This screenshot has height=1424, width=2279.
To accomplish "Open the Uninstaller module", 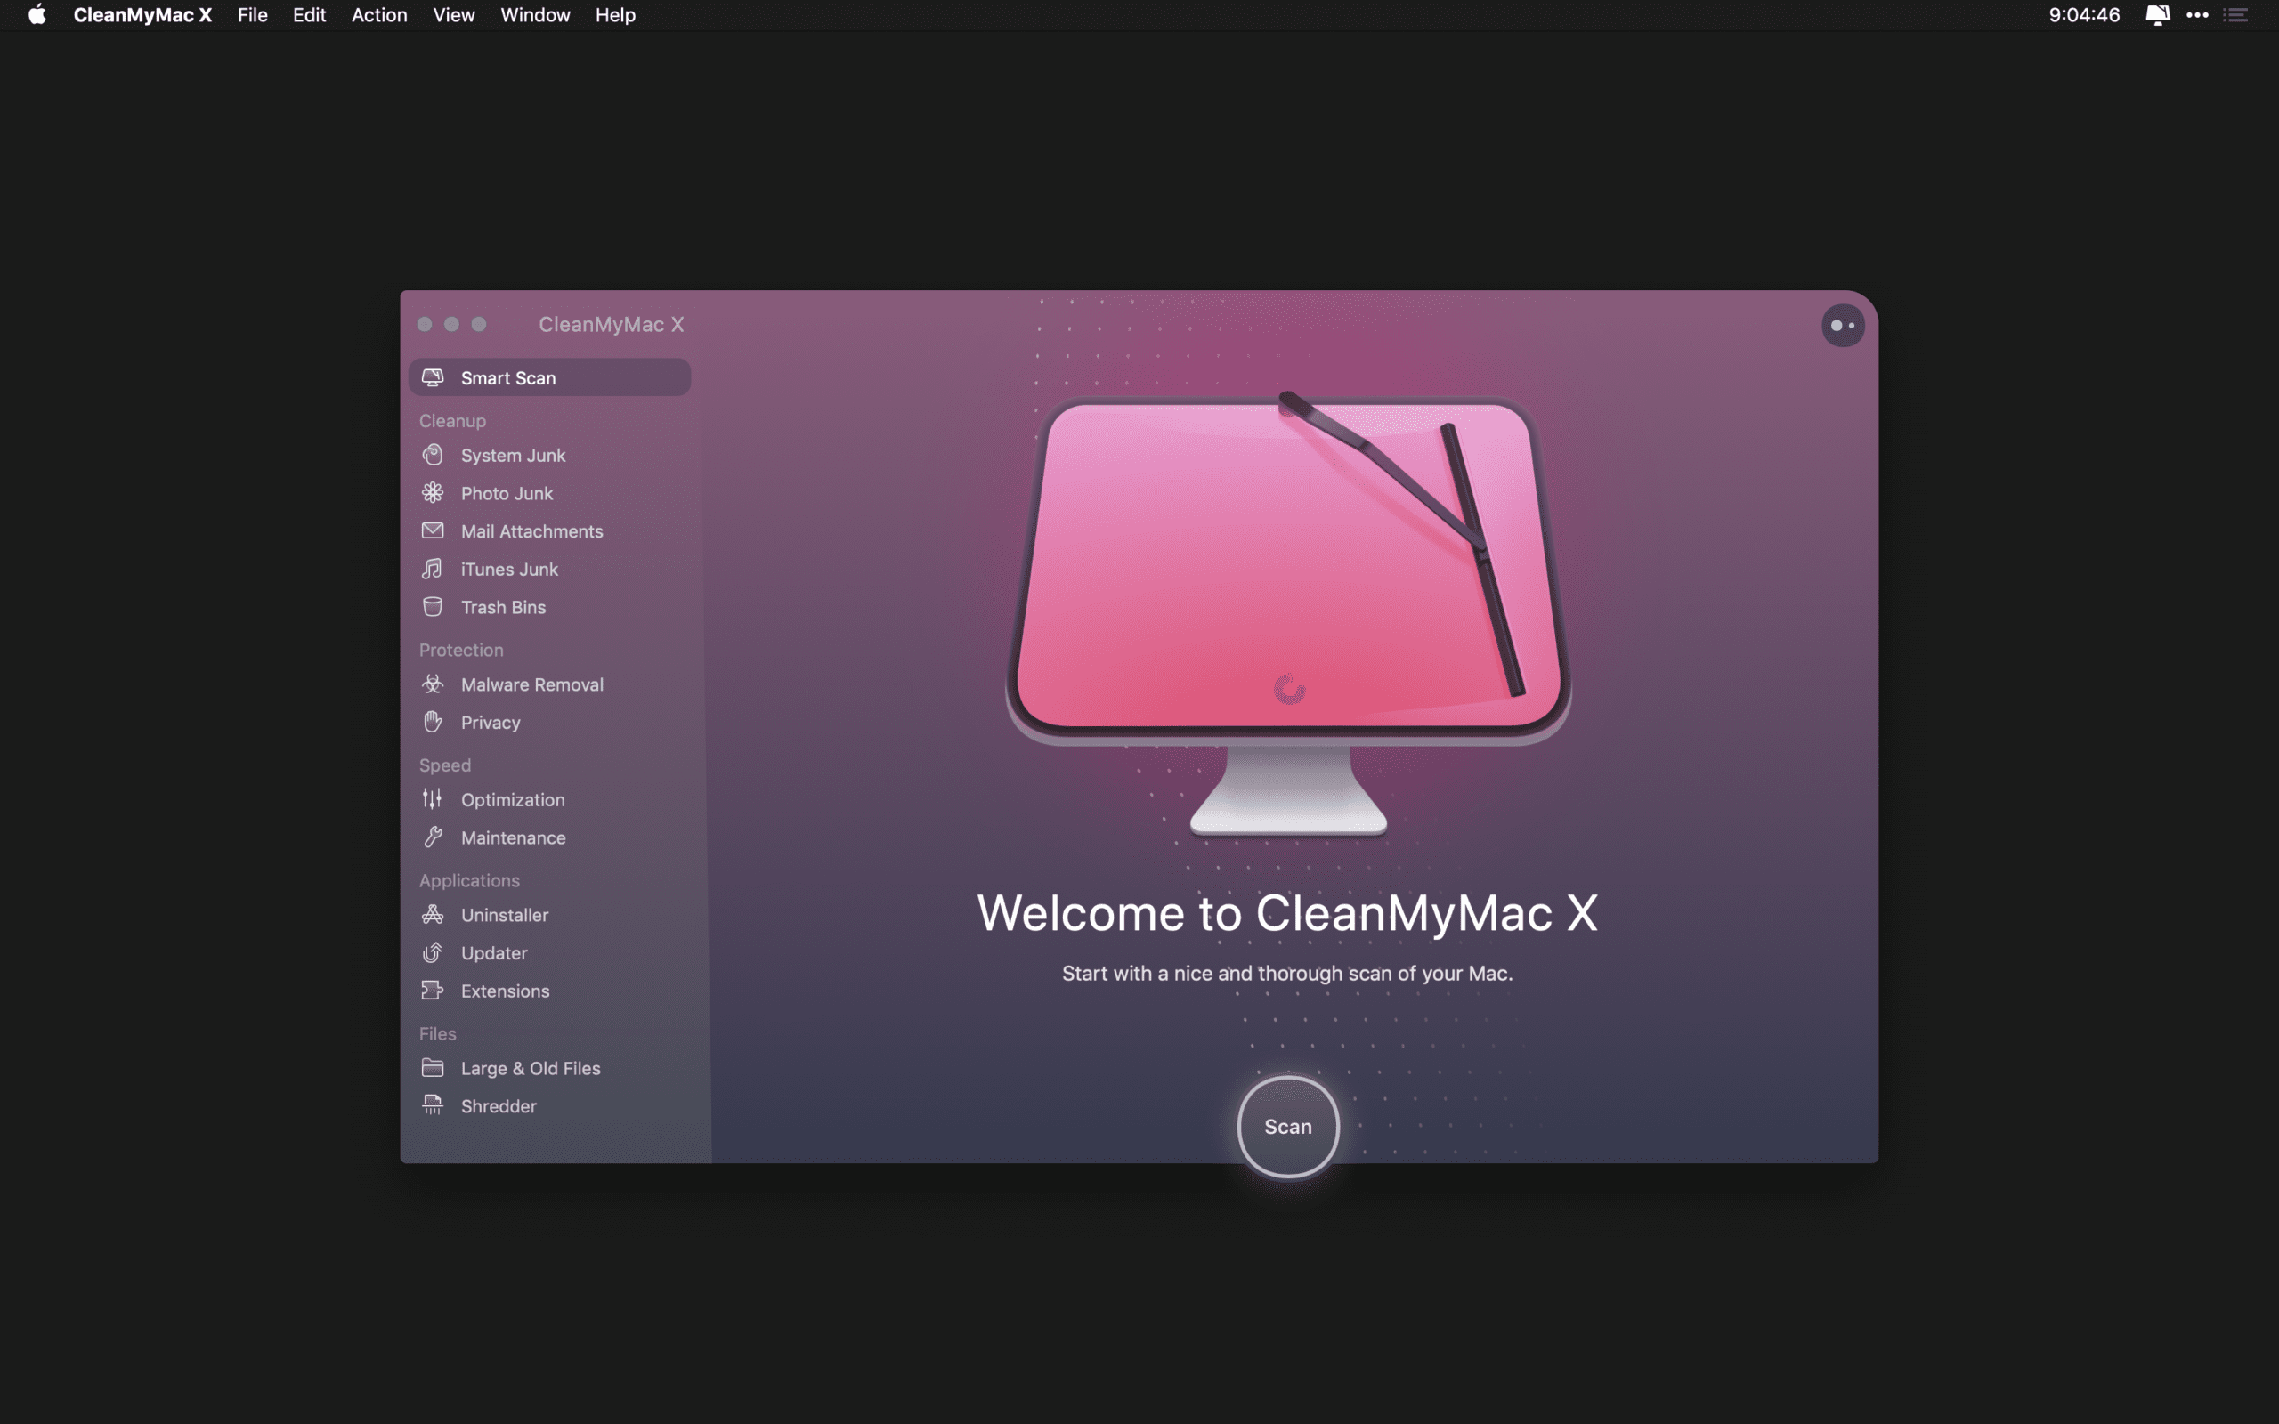I will pyautogui.click(x=550, y=915).
